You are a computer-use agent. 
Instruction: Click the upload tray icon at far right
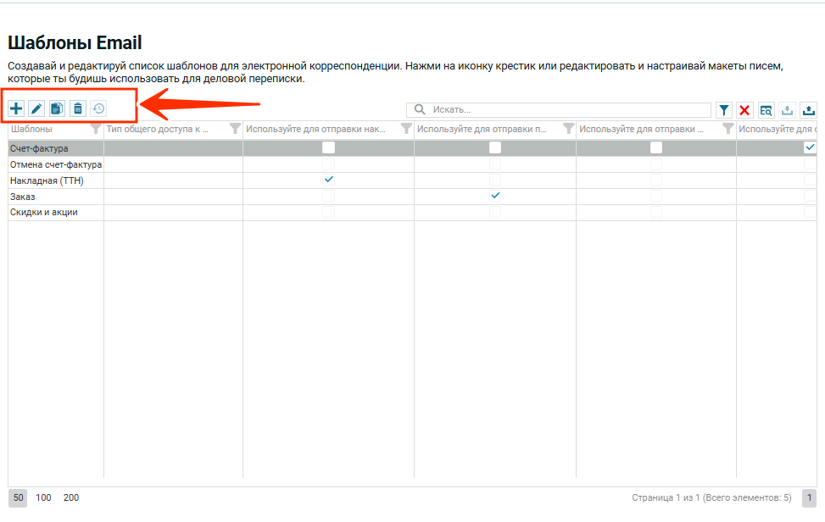[808, 110]
